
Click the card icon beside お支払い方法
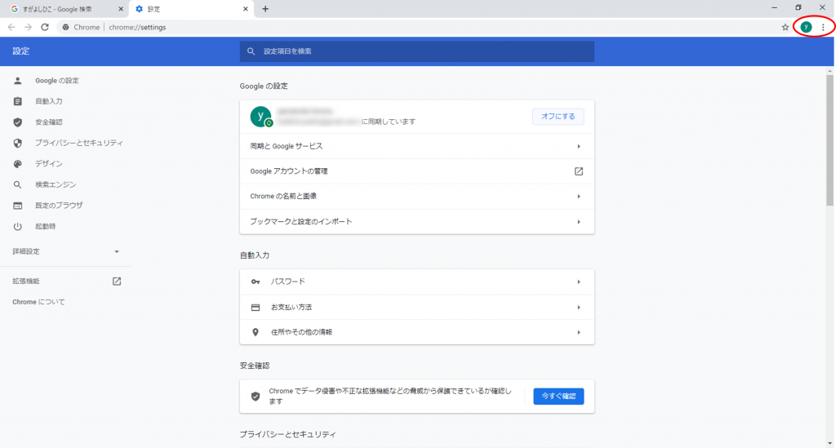pyautogui.click(x=256, y=308)
